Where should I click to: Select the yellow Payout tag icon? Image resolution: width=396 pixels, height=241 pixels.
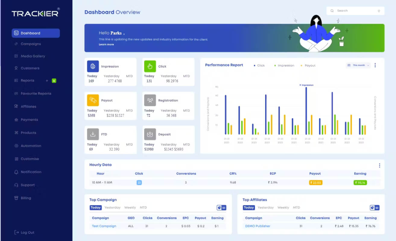(x=93, y=100)
